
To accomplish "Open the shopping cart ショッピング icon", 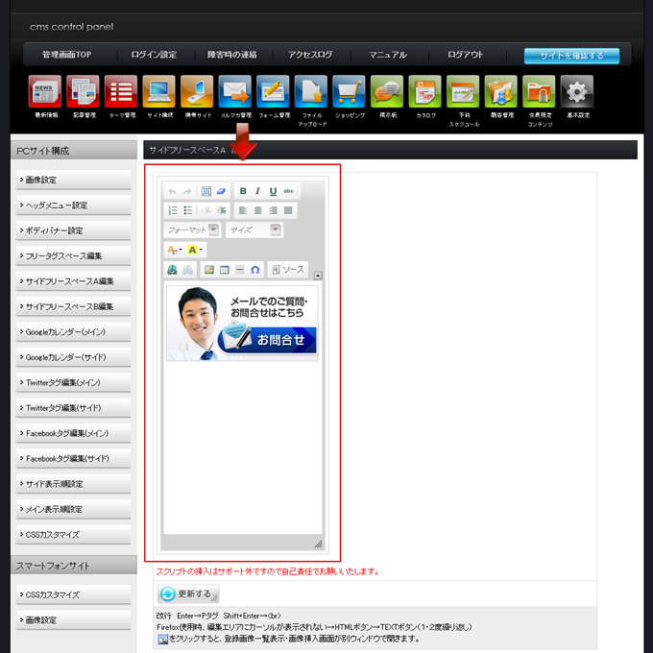I will pyautogui.click(x=348, y=93).
